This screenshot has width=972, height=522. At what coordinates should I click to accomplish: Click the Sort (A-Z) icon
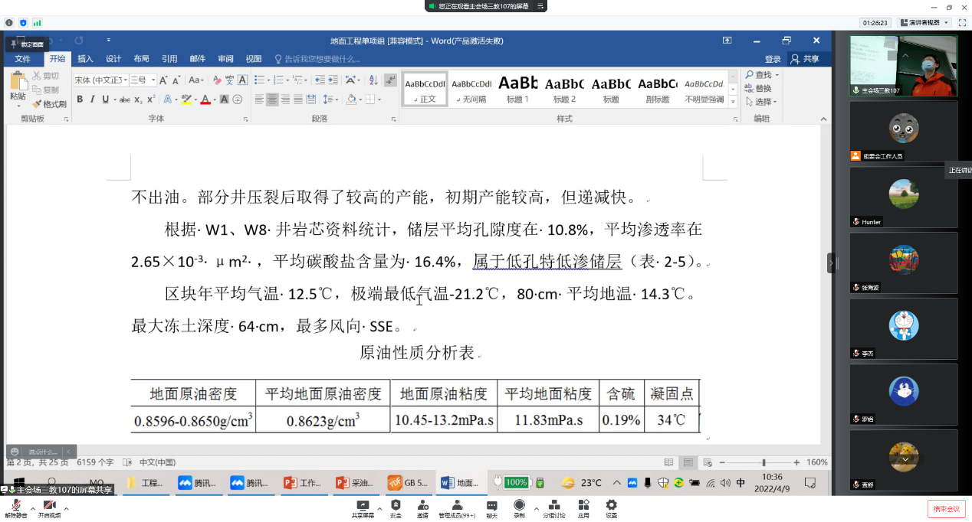pyautogui.click(x=373, y=80)
